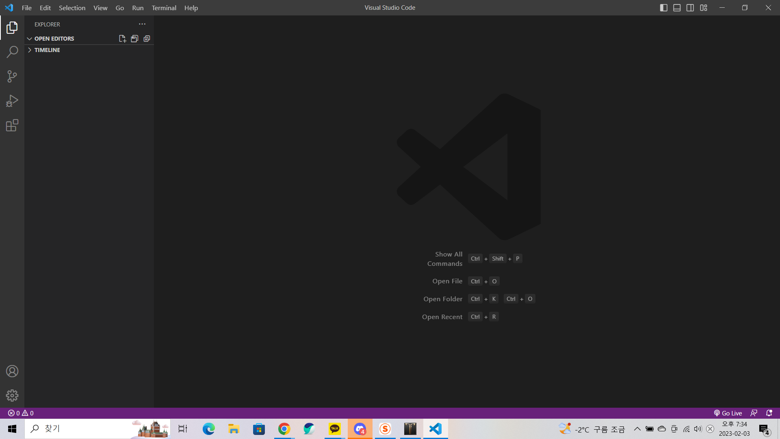The image size is (780, 439).
Task: Open the Windows Action Center notifications
Action: (x=765, y=429)
